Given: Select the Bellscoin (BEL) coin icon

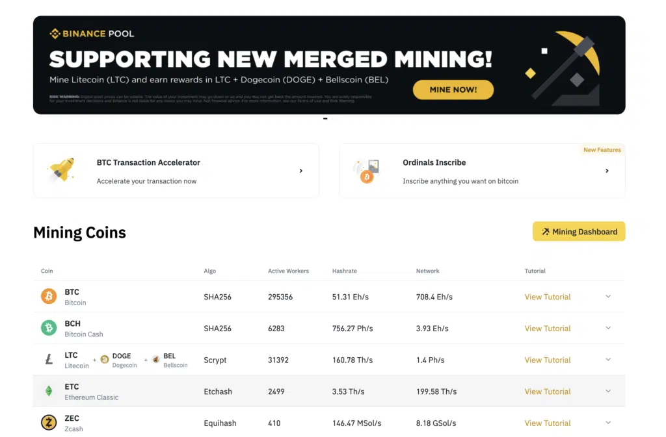Looking at the screenshot, I should [155, 360].
